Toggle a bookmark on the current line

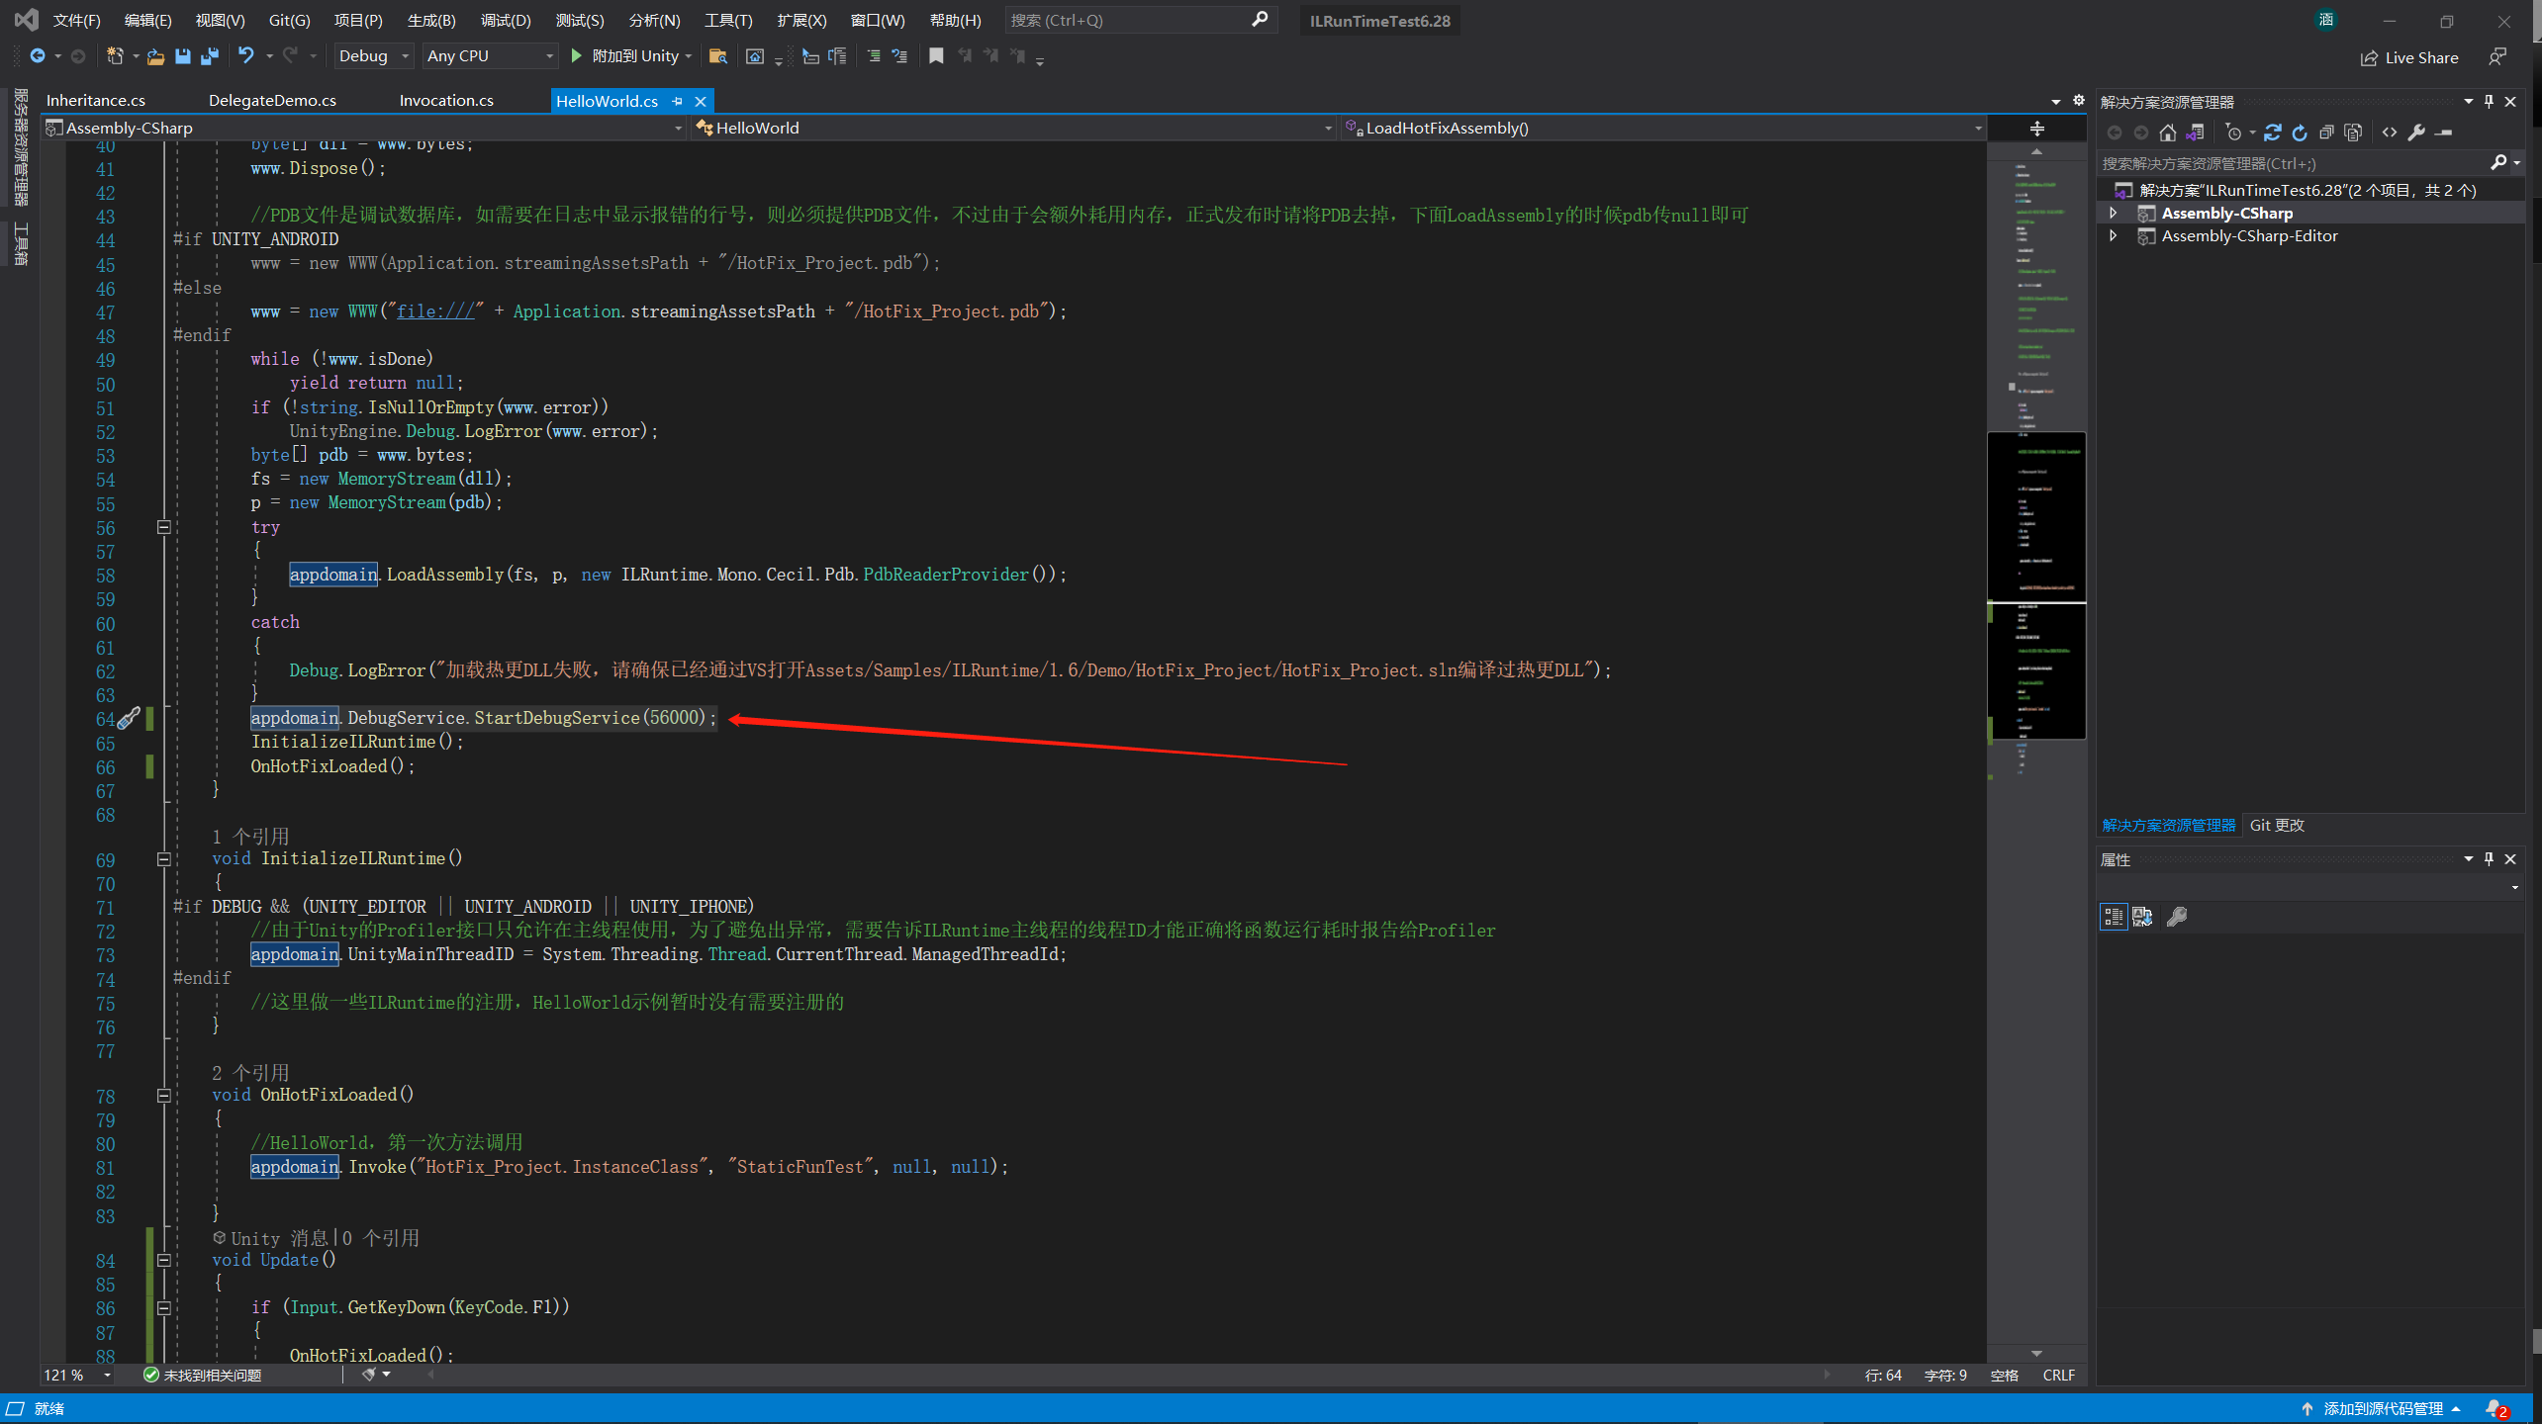click(x=936, y=56)
